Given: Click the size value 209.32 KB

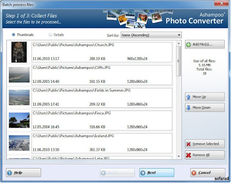Looking at the screenshot, I should (x=97, y=104).
